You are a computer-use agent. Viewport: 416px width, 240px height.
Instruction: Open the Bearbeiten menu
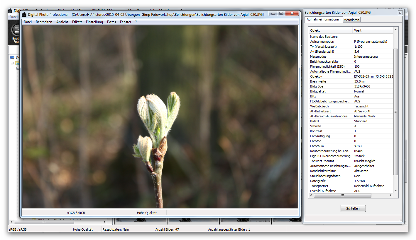(44, 22)
